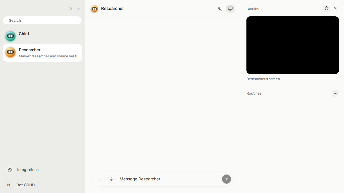This screenshot has height=193, width=344.
Task: Send the message with arrow button
Action: [x=227, y=179]
